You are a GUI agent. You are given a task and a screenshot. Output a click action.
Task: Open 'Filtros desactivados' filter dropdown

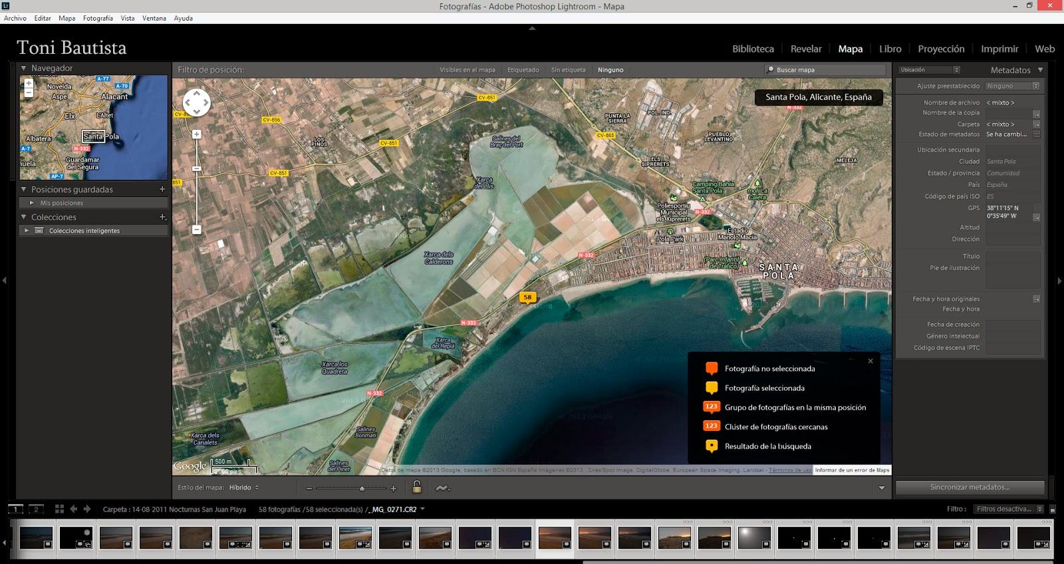(1009, 509)
